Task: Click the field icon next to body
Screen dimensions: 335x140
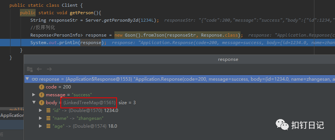Action: [41, 103]
